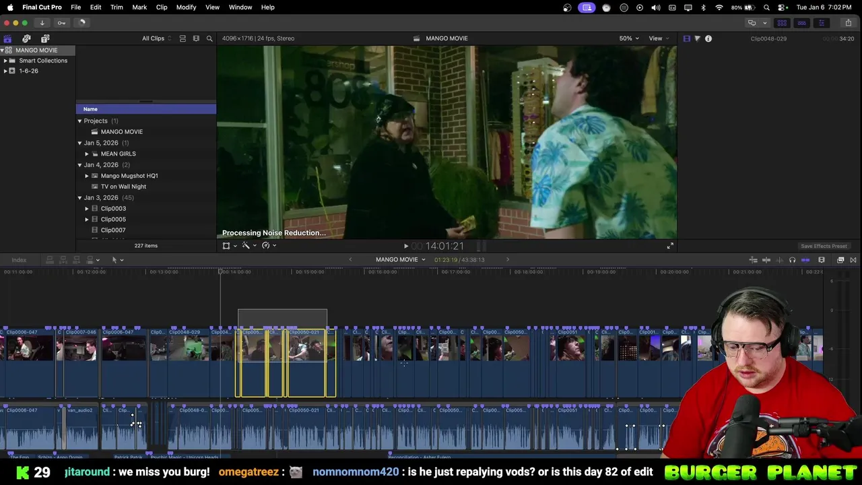Show or hide the Browser pane
This screenshot has width=862, height=485.
(x=782, y=23)
